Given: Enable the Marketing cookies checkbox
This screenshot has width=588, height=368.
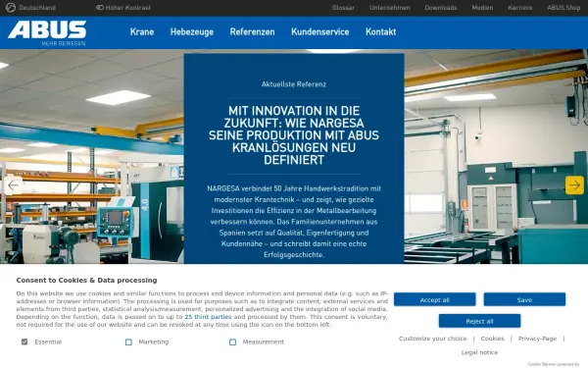Looking at the screenshot, I should (x=128, y=342).
